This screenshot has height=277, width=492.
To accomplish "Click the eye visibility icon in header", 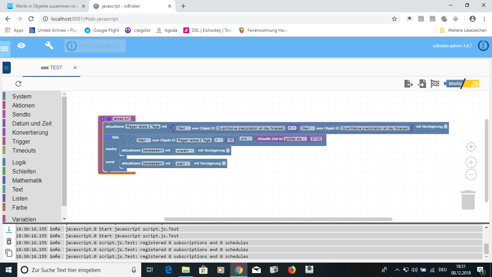I will (22, 45).
